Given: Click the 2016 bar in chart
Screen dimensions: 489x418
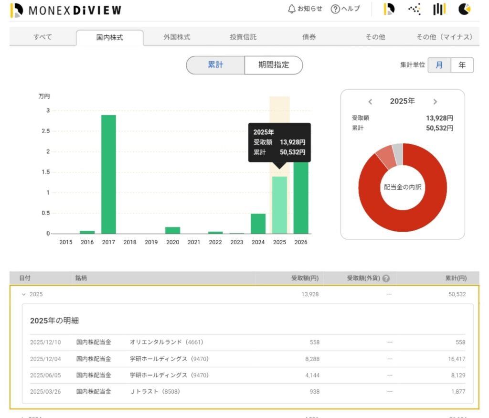Looking at the screenshot, I should pyautogui.click(x=87, y=232).
